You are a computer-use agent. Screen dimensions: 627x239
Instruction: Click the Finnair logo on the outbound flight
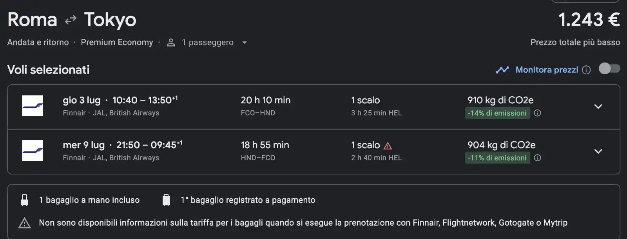33,106
